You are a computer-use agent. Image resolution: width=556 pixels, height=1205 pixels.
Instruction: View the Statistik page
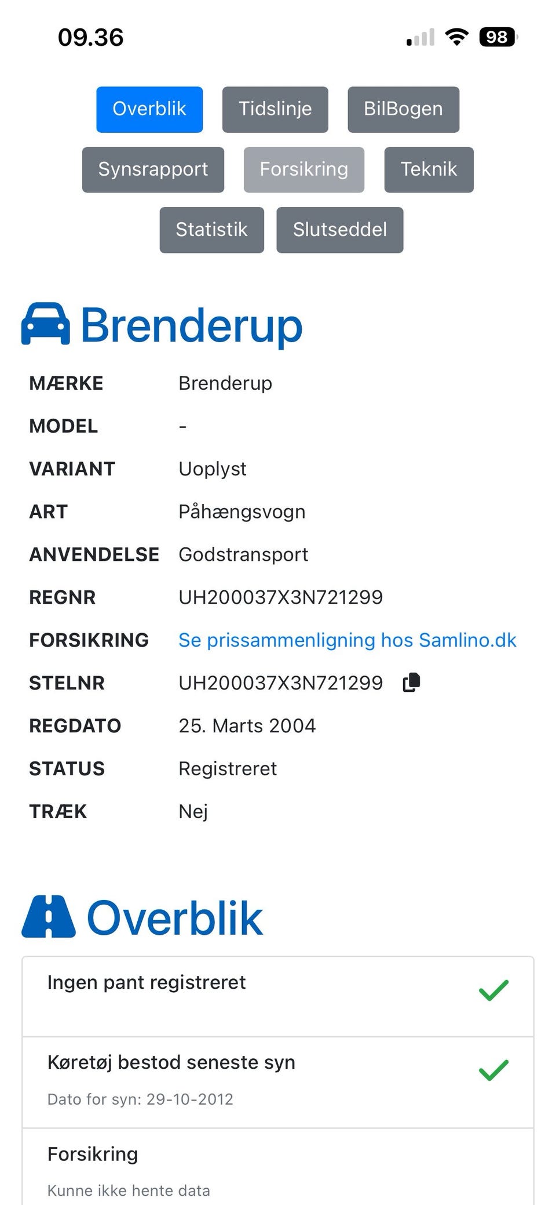(211, 230)
